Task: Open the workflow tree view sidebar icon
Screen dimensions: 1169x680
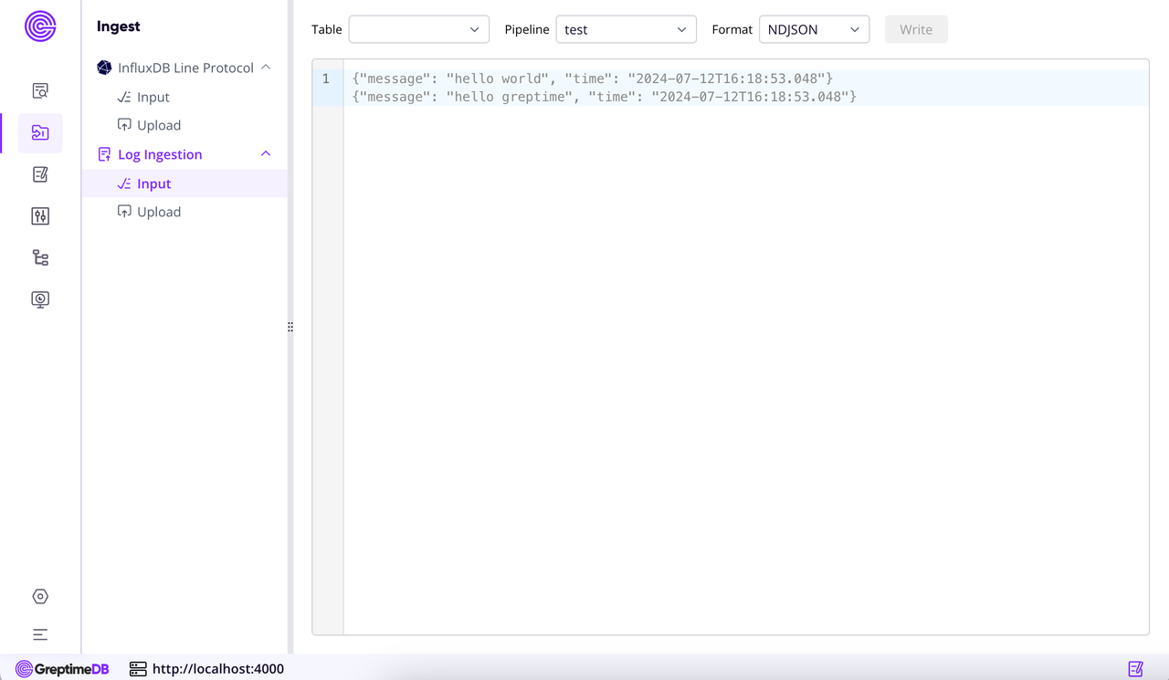Action: (40, 257)
